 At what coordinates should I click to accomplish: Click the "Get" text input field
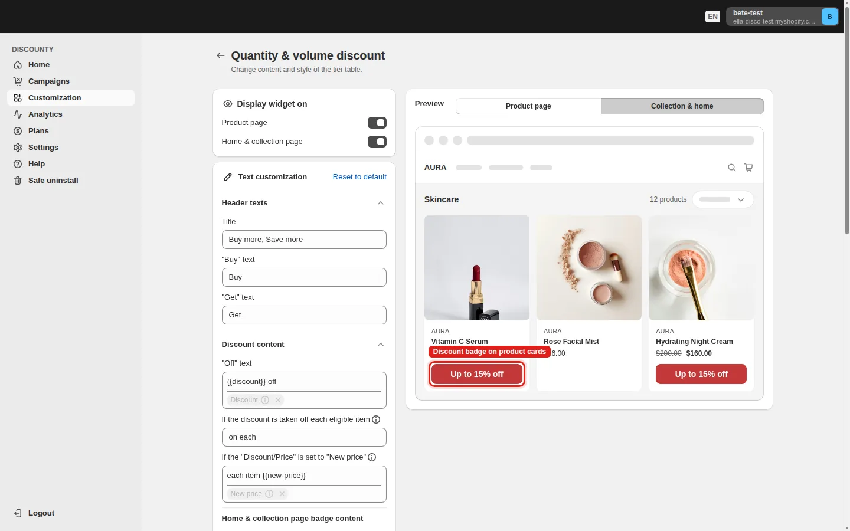pyautogui.click(x=304, y=315)
